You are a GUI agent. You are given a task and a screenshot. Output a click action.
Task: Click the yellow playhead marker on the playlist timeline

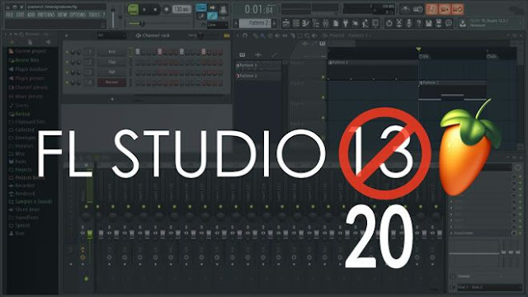pyautogui.click(x=418, y=49)
